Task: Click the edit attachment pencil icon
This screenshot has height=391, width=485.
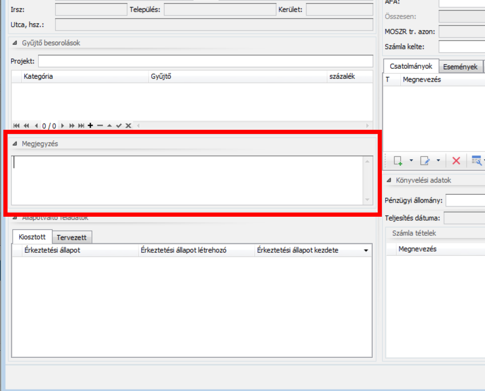Action: [425, 160]
